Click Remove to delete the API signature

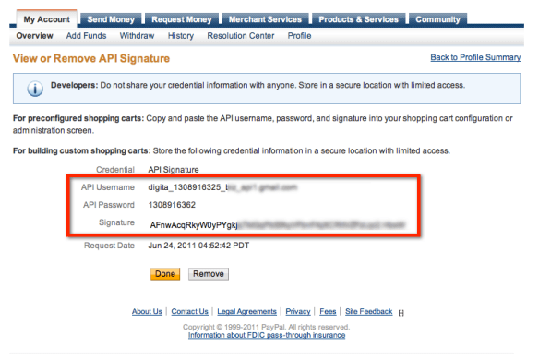click(x=209, y=274)
